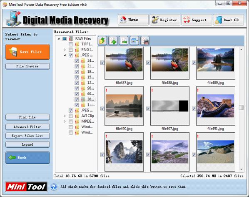Viewport: 249px width, 197px height.
Task: Click the folder icon beside 21...
Action: pos(83,66)
